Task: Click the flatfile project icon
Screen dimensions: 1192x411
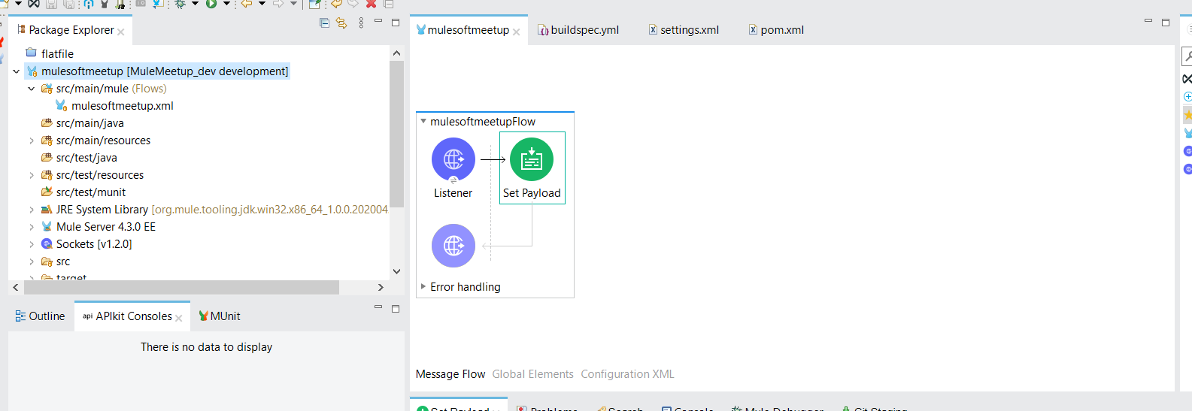Action: click(31, 53)
